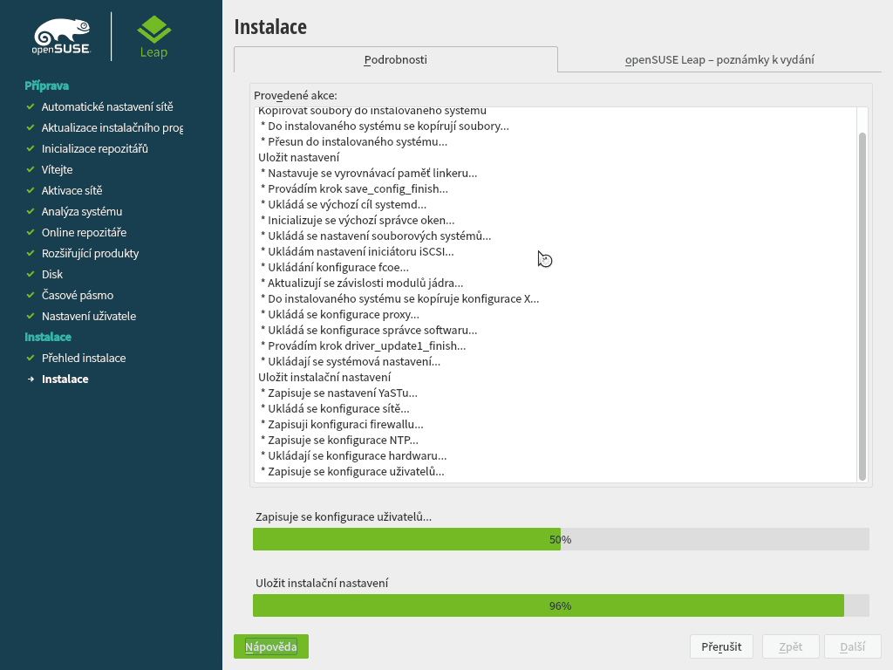Open the openSUSE Leap poznámky k vydání tab
The image size is (893, 670).
click(719, 60)
